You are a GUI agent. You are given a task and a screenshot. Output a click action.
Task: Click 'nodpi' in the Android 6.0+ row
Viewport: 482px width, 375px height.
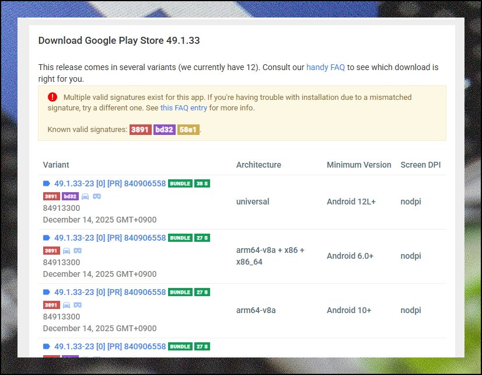411,256
